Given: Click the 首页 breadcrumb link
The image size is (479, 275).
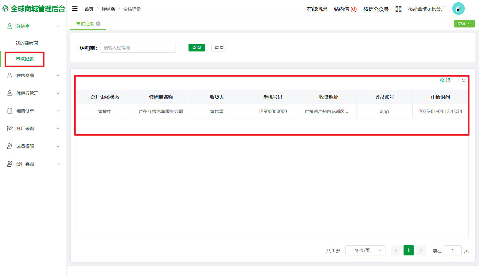Looking at the screenshot, I should (x=89, y=9).
